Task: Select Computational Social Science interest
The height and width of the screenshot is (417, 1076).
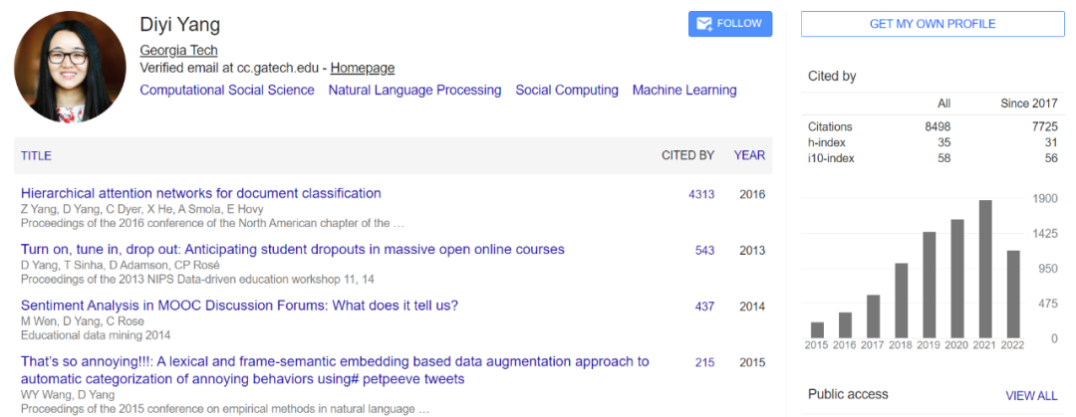Action: click(227, 90)
